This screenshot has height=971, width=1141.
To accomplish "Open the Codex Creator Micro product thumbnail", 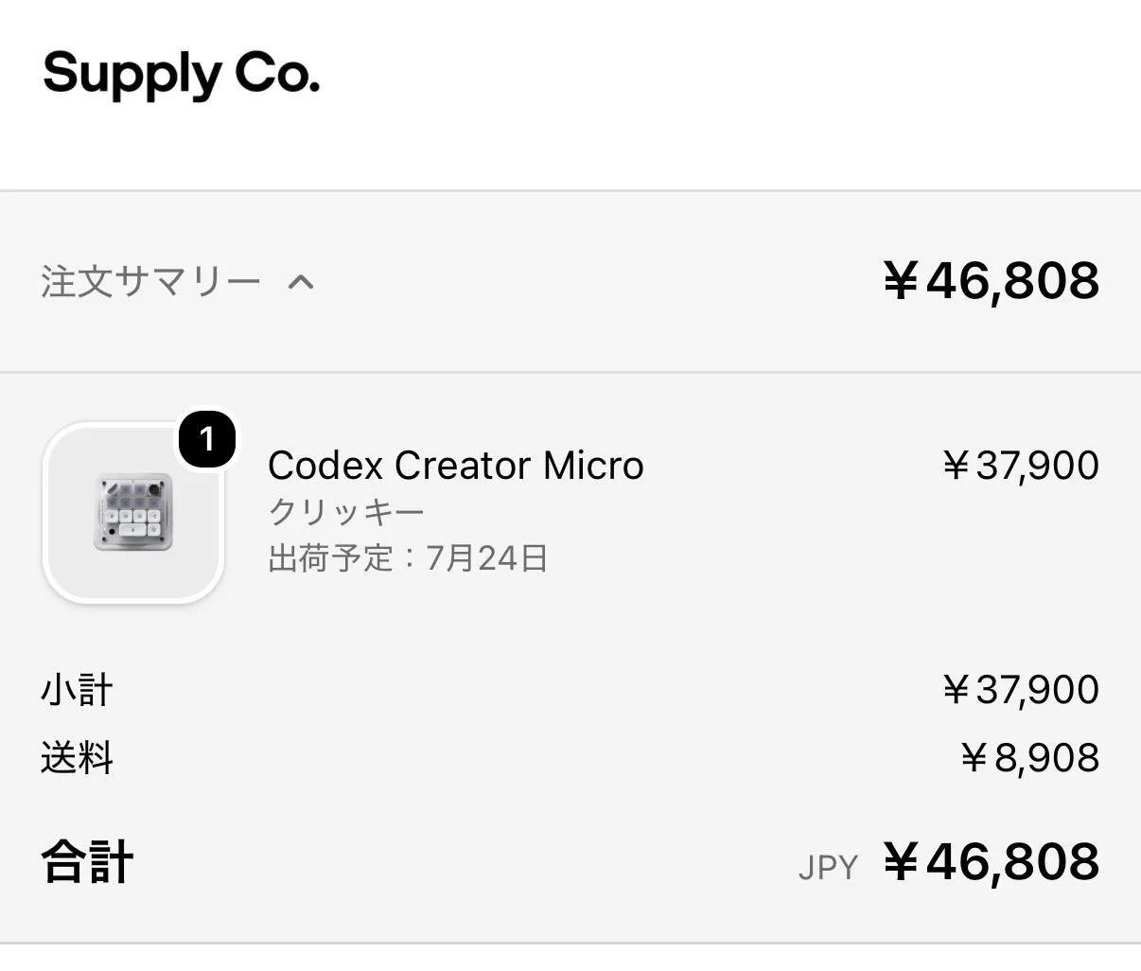I will pyautogui.click(x=133, y=512).
